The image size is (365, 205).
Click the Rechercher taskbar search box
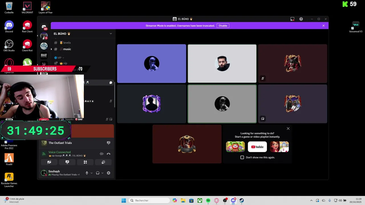click(x=149, y=200)
